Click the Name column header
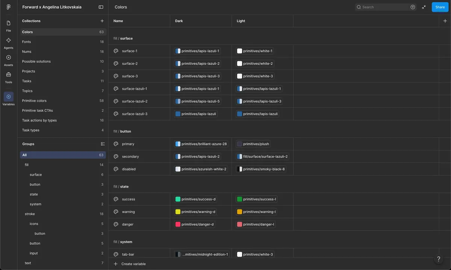The width and height of the screenshot is (451, 270). (118, 21)
